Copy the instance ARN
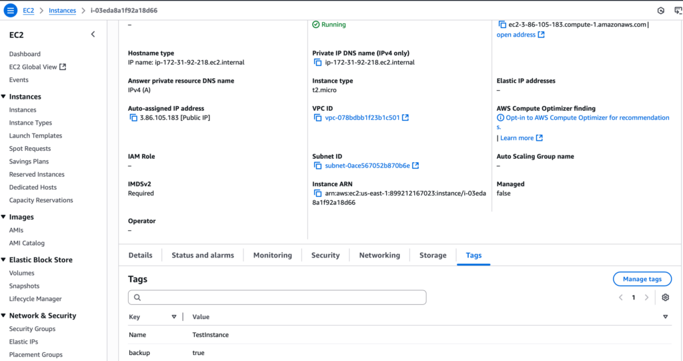Viewport: 683px width, 361px height. 318,194
